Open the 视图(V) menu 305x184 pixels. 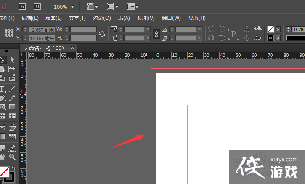(x=146, y=18)
